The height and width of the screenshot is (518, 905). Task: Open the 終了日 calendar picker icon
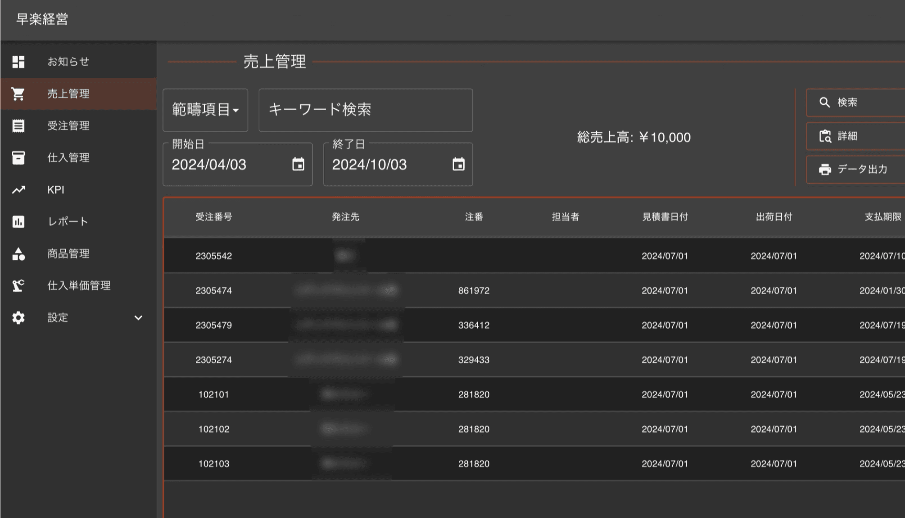[x=458, y=165]
